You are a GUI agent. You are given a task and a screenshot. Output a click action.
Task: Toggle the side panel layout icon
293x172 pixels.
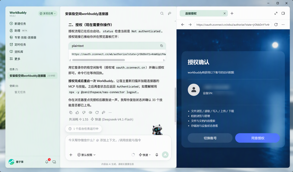283,13
